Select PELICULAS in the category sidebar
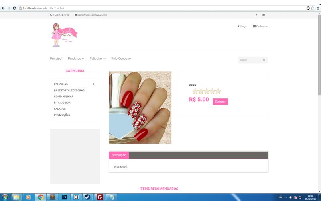321x201 pixels. (x=61, y=84)
